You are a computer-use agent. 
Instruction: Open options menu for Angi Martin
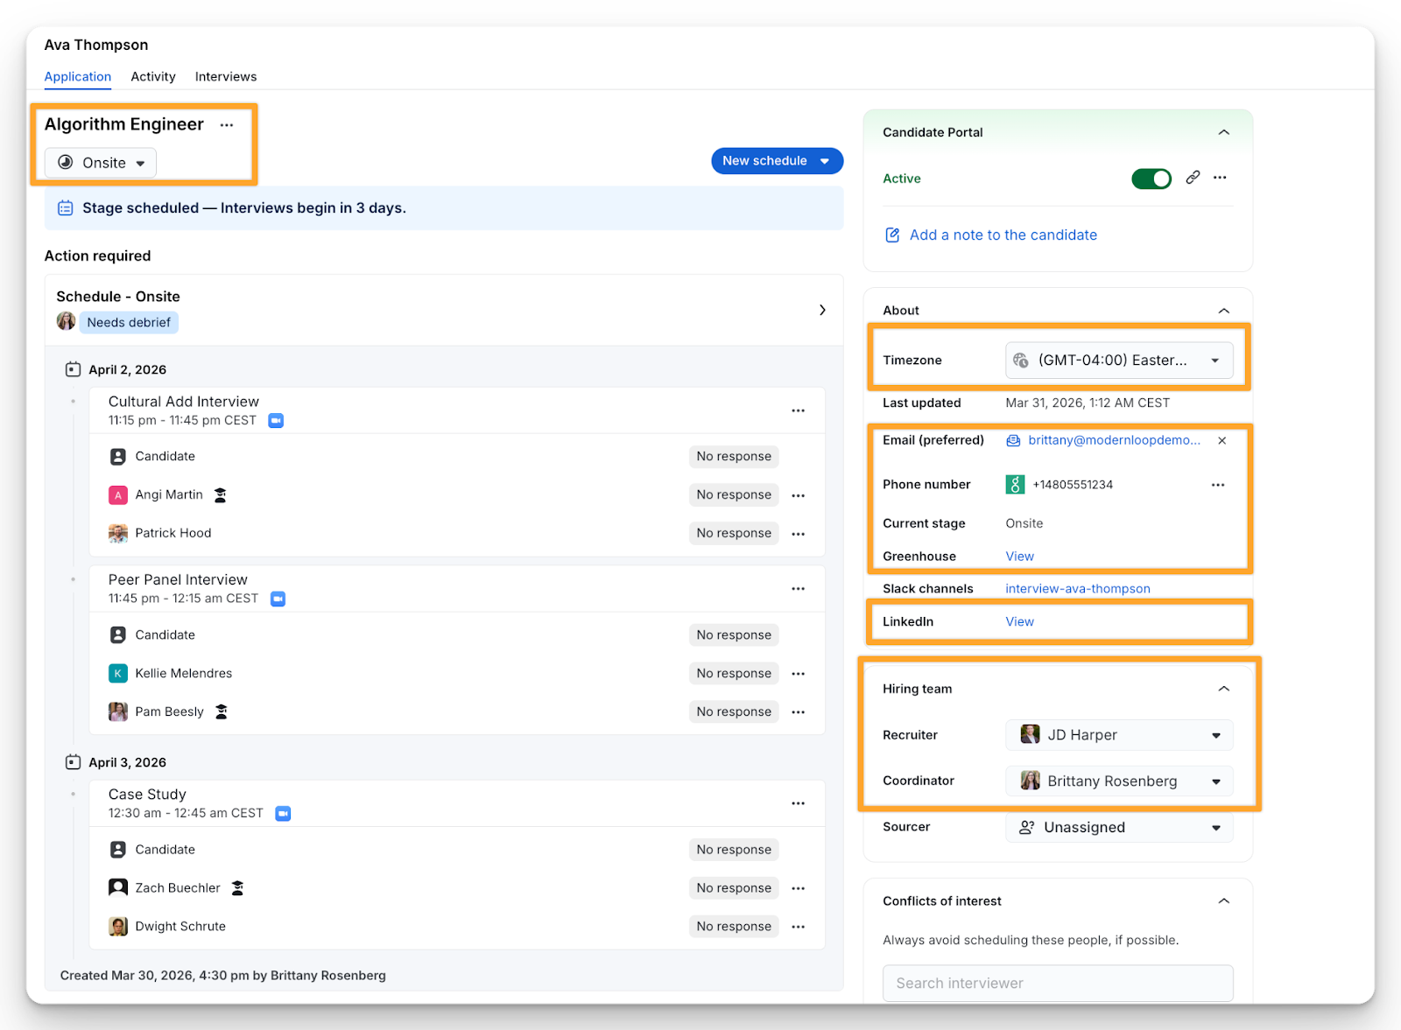(x=798, y=495)
